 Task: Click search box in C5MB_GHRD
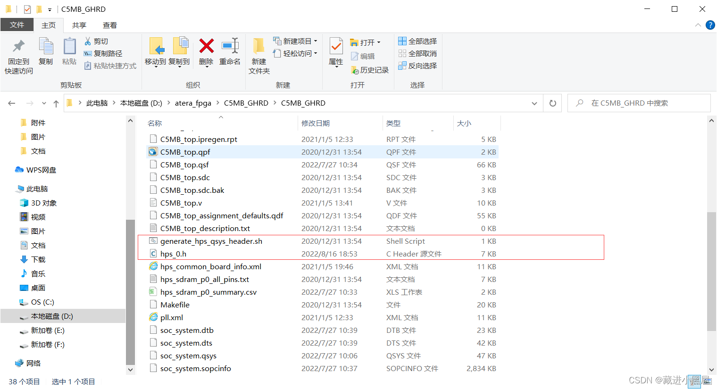639,103
